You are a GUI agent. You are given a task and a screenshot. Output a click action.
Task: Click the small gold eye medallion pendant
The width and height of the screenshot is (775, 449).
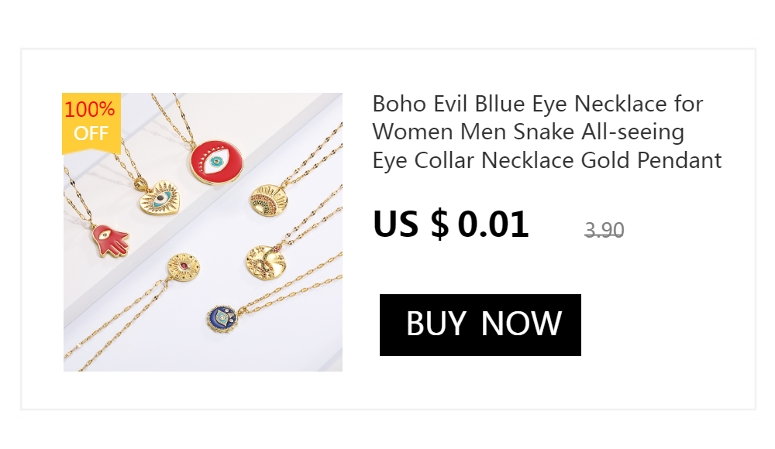tap(184, 267)
